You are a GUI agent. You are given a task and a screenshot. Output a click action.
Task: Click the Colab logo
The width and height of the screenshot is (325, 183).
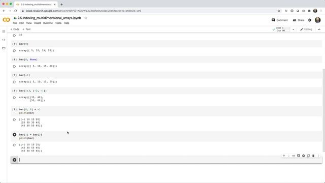[6, 20]
